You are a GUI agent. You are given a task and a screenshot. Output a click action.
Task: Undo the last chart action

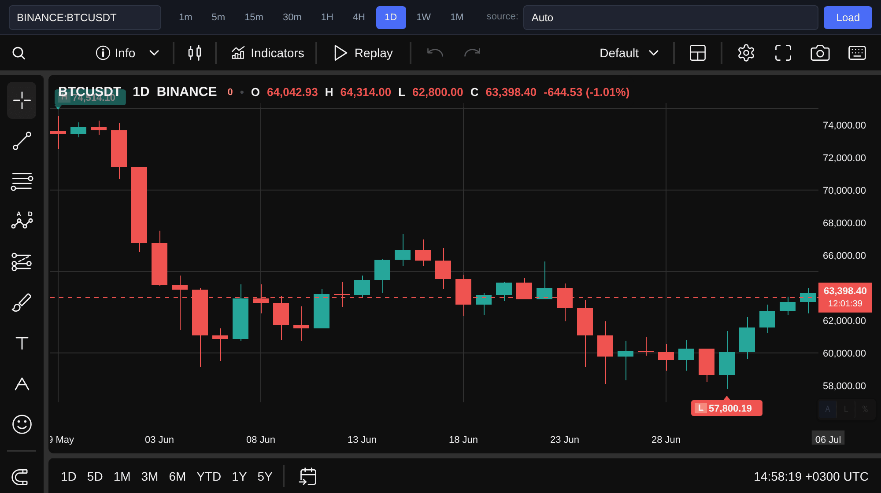pos(435,53)
